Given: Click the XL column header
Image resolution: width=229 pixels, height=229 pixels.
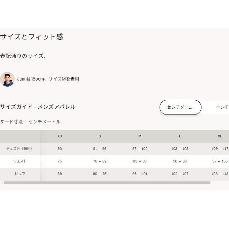Looking at the screenshot, I should tap(220, 136).
